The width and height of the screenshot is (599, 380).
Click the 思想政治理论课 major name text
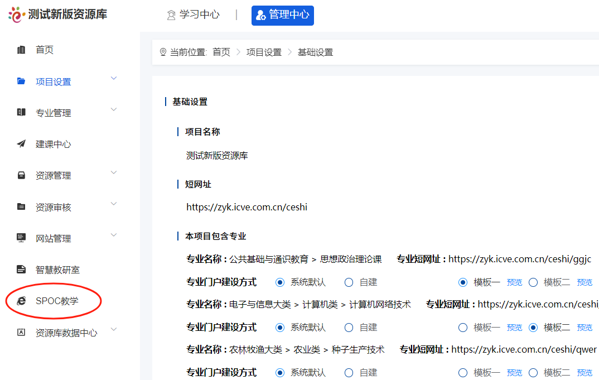coord(351,259)
